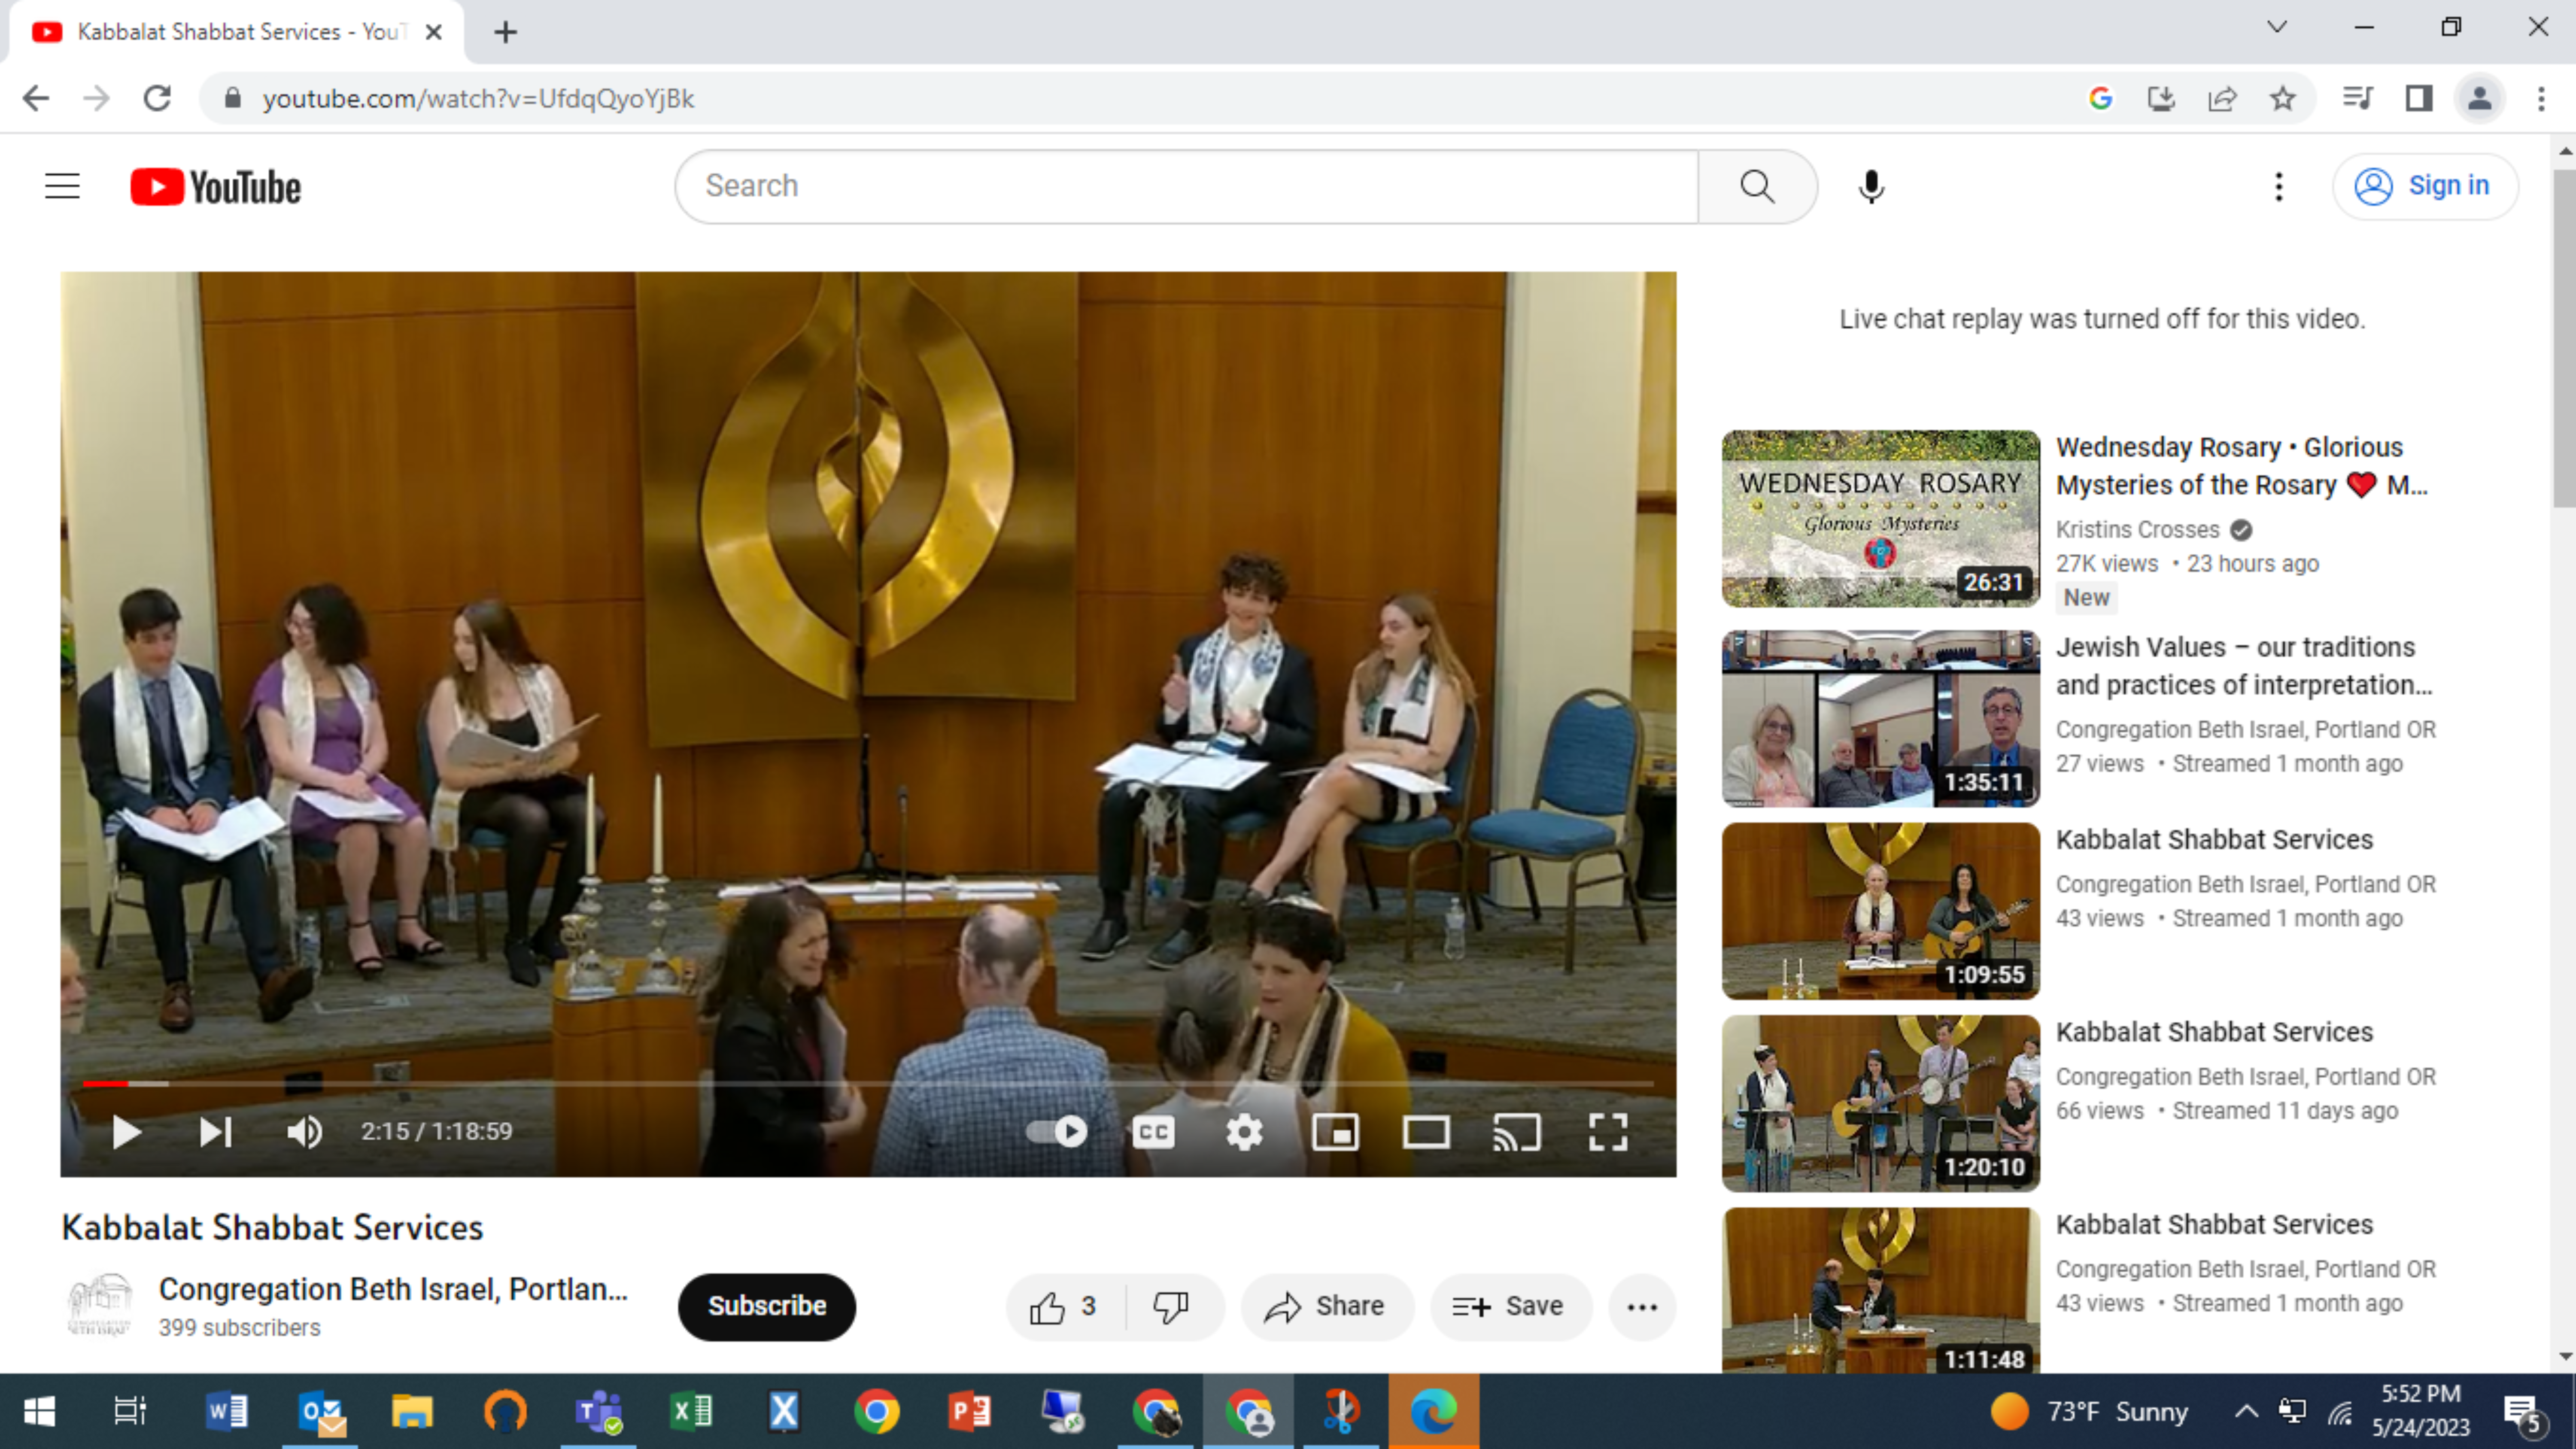Click the Sign in button
The width and height of the screenshot is (2576, 1449).
[x=2424, y=186]
